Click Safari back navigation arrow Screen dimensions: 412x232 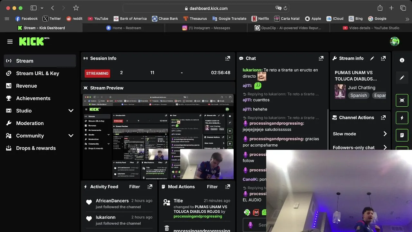coord(52,8)
